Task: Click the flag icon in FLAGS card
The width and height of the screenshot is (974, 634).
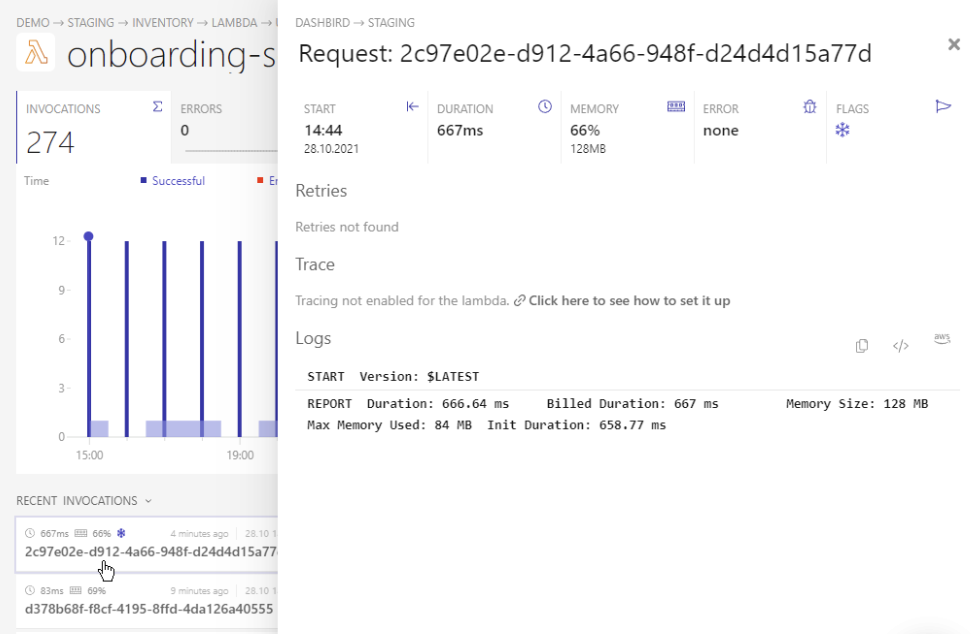Action: click(943, 106)
